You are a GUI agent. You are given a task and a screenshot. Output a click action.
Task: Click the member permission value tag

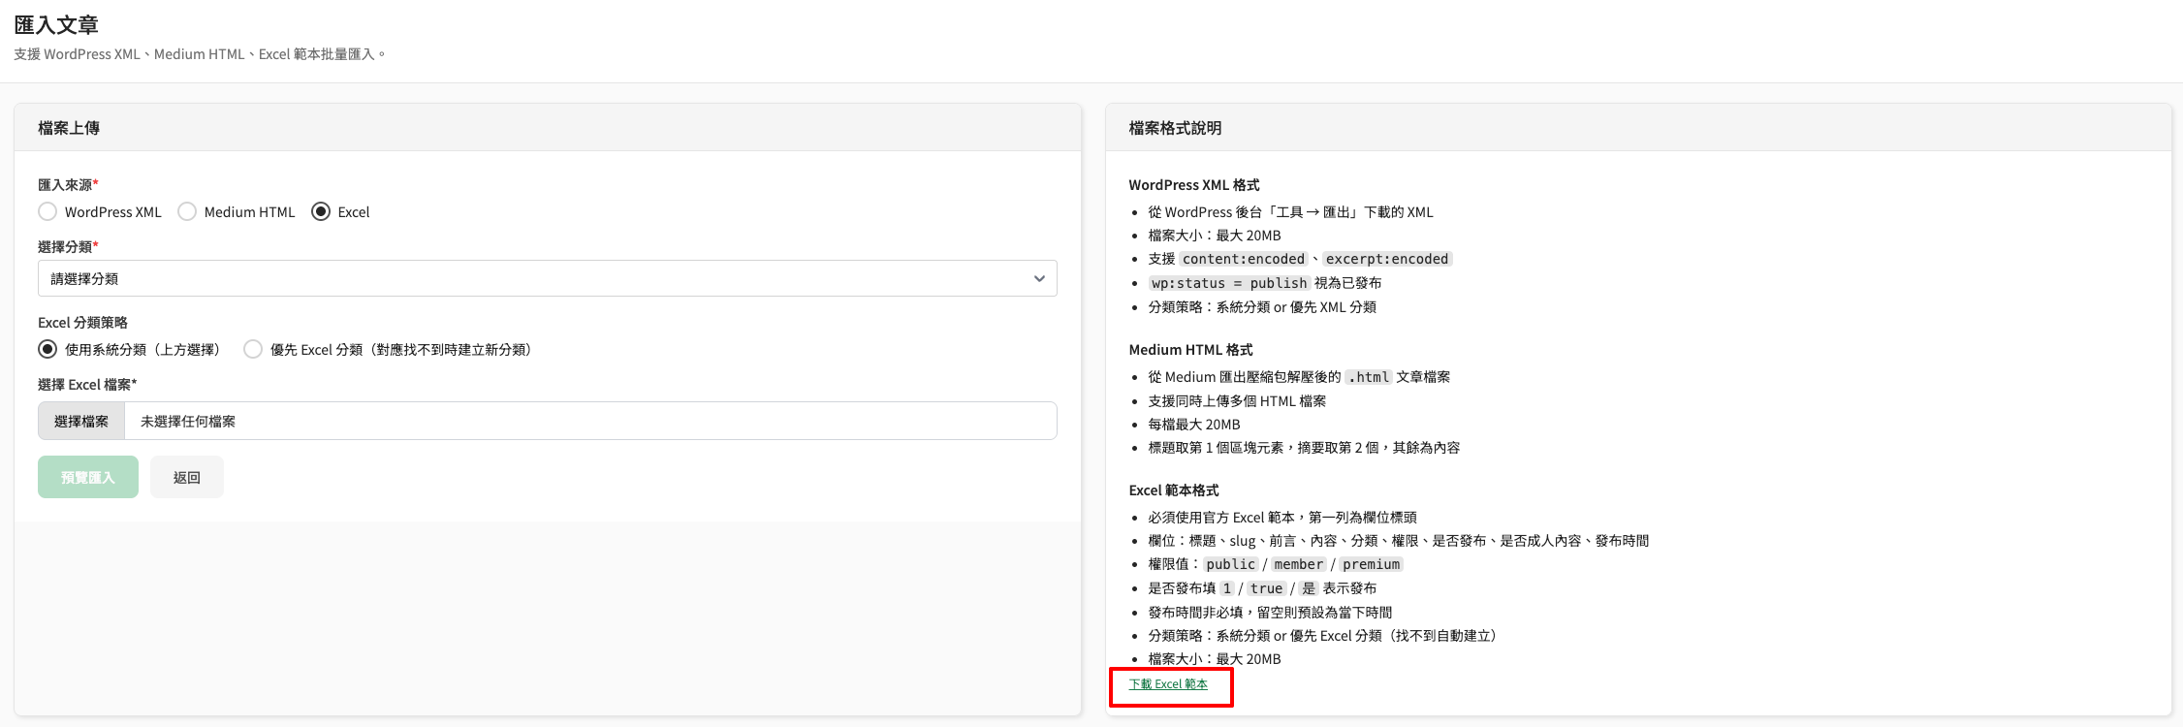(x=1299, y=564)
